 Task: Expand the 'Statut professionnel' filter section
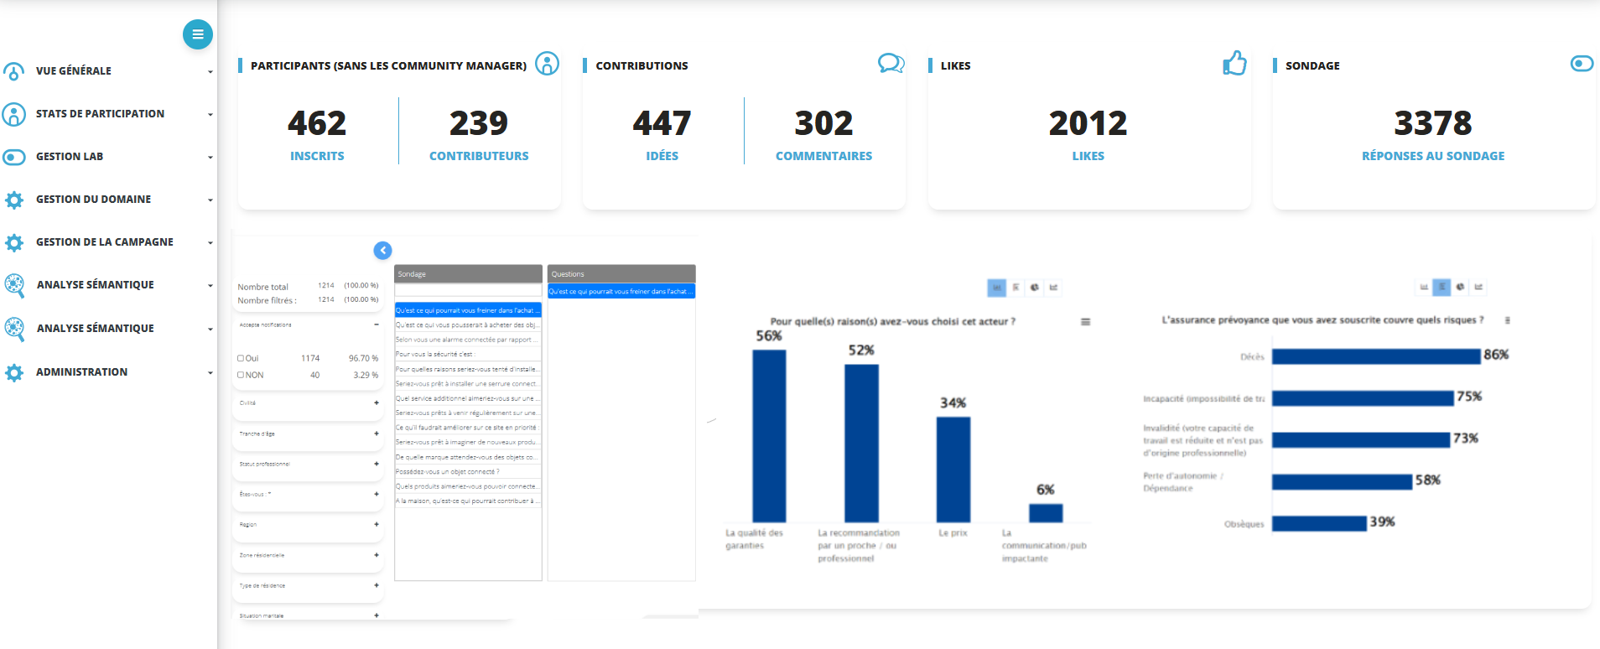pyautogui.click(x=377, y=464)
